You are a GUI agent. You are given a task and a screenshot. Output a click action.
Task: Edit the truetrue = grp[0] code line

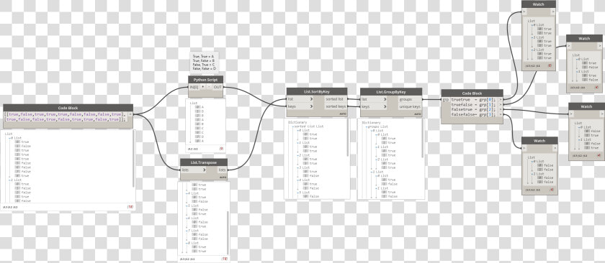(473, 100)
